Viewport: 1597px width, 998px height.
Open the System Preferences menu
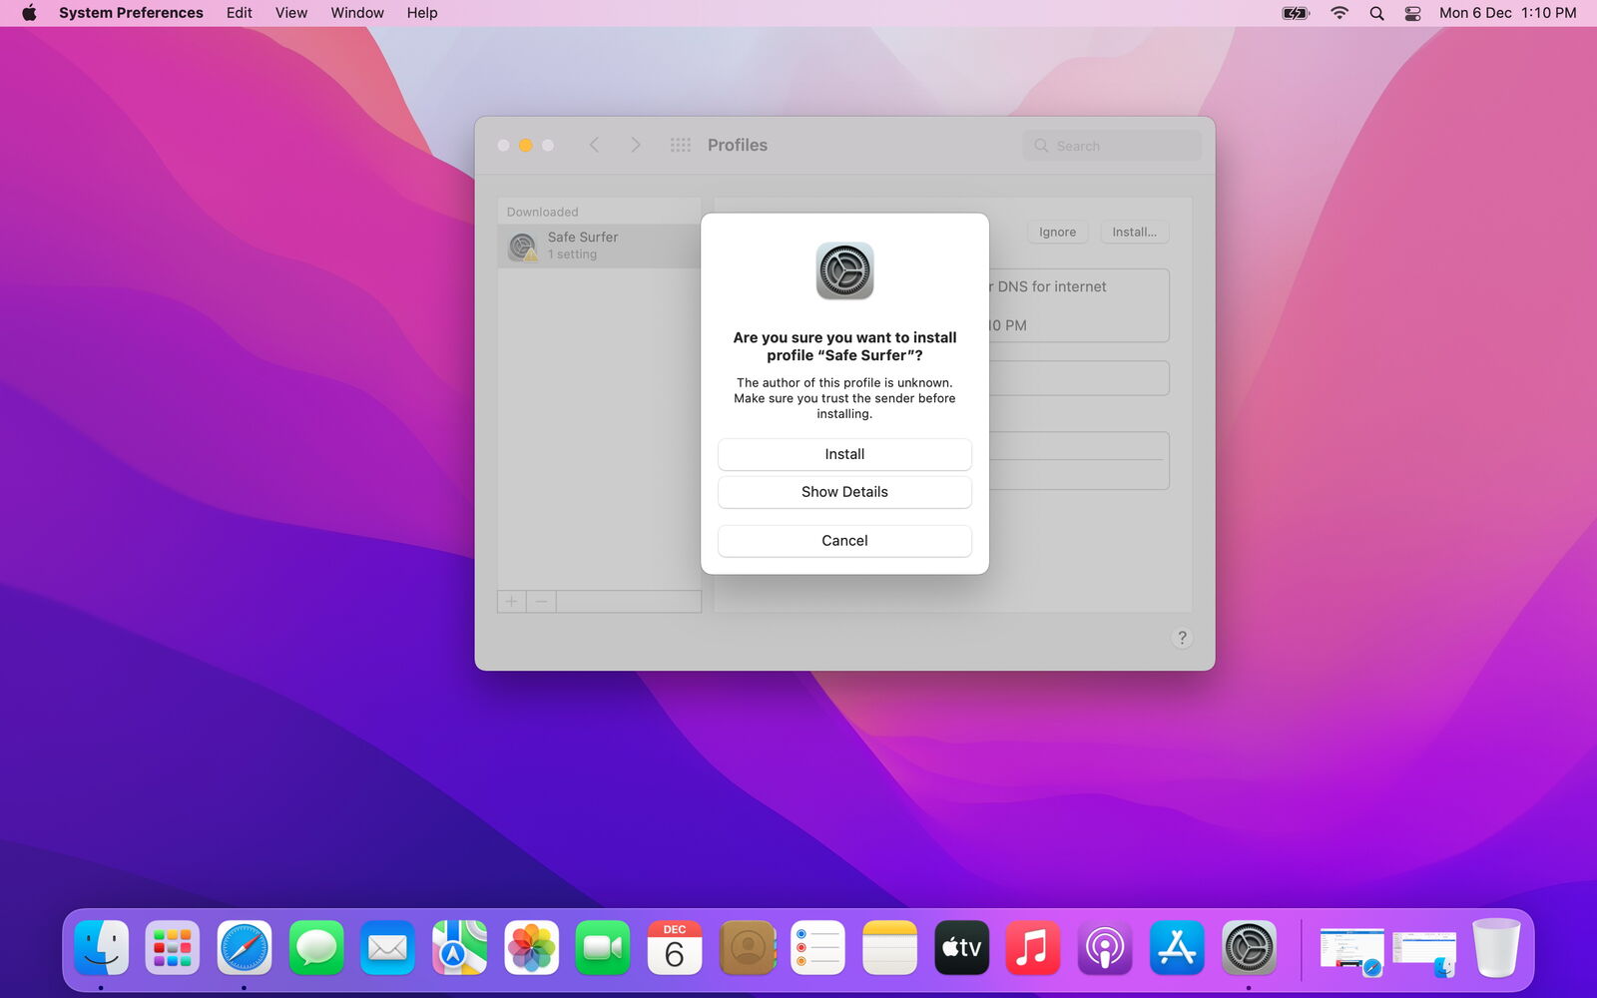[x=131, y=13]
